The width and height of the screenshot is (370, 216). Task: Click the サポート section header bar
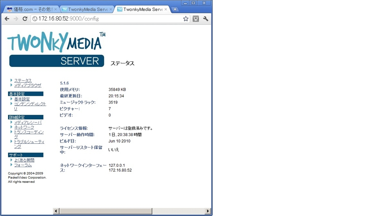pyautogui.click(x=26, y=155)
